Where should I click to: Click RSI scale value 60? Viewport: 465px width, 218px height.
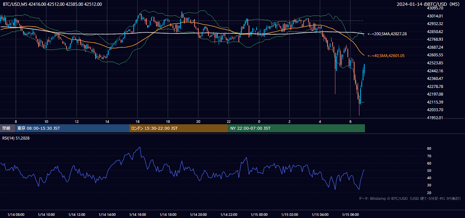429,163
